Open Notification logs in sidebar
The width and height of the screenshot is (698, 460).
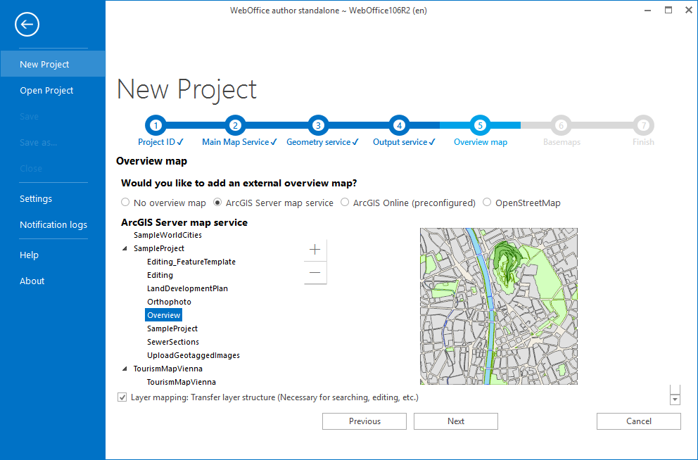click(x=53, y=225)
